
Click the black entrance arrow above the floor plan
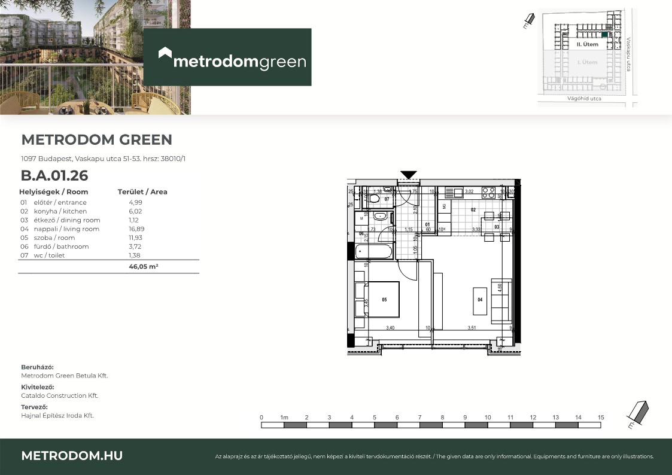coord(409,175)
